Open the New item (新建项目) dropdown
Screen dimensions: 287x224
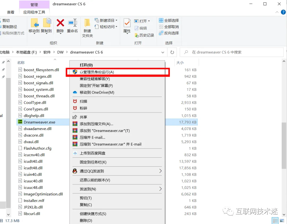click(106, 20)
